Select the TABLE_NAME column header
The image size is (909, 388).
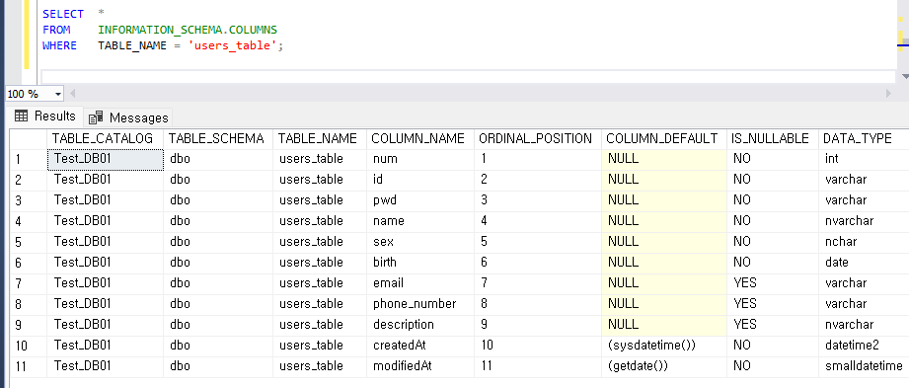[x=320, y=138]
